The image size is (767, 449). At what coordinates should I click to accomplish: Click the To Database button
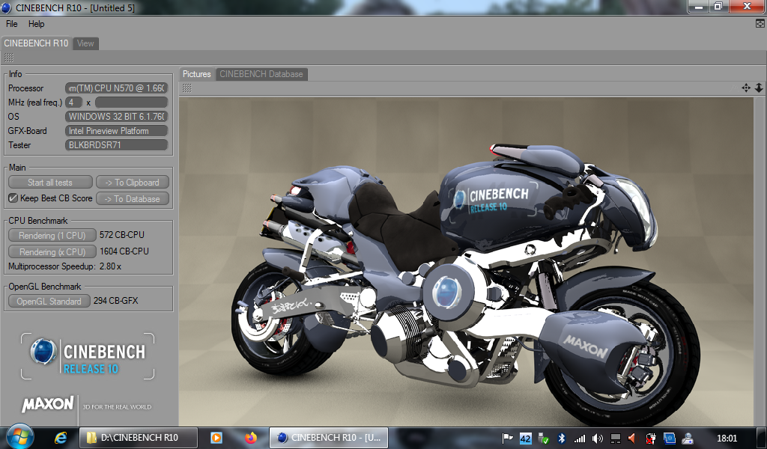[132, 198]
